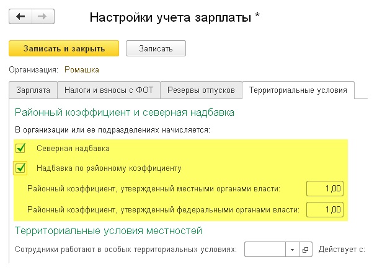Edit the federal authorities coefficient field
The height and width of the screenshot is (270, 377).
325,210
